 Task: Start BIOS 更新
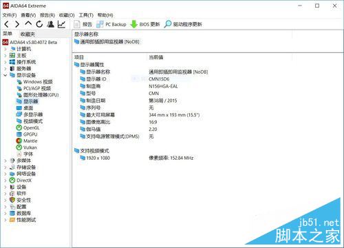[x=145, y=24]
